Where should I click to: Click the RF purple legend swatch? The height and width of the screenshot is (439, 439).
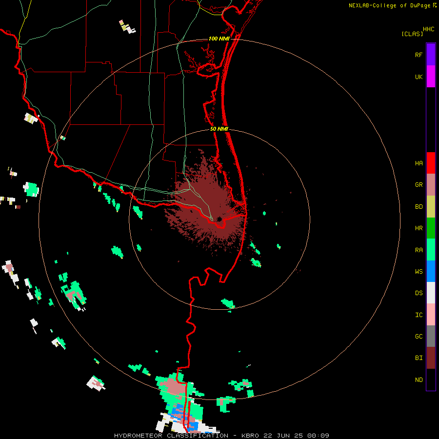431,54
